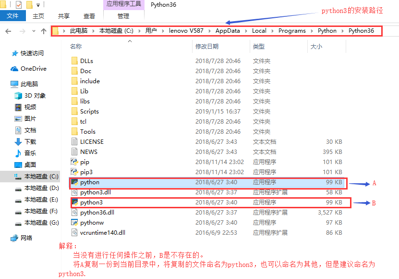Image resolution: width=399 pixels, height=279 pixels.
Task: Sort by 类型 column header
Action: [x=259, y=46]
